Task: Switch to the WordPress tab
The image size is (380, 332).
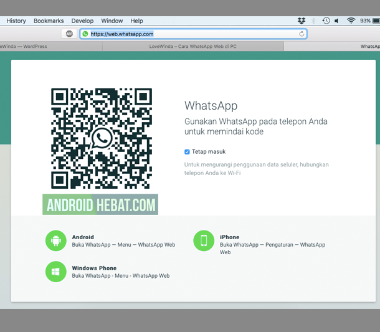Action: (51, 46)
